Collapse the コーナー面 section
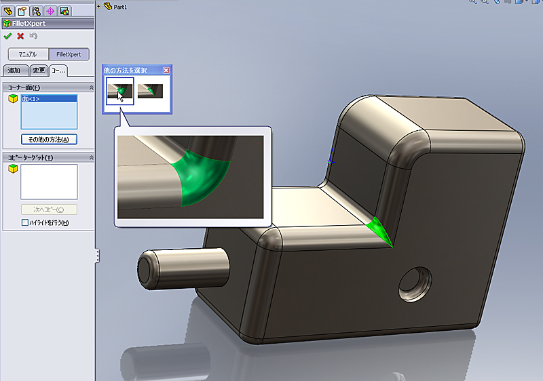Image resolution: width=543 pixels, height=381 pixels. click(x=90, y=87)
